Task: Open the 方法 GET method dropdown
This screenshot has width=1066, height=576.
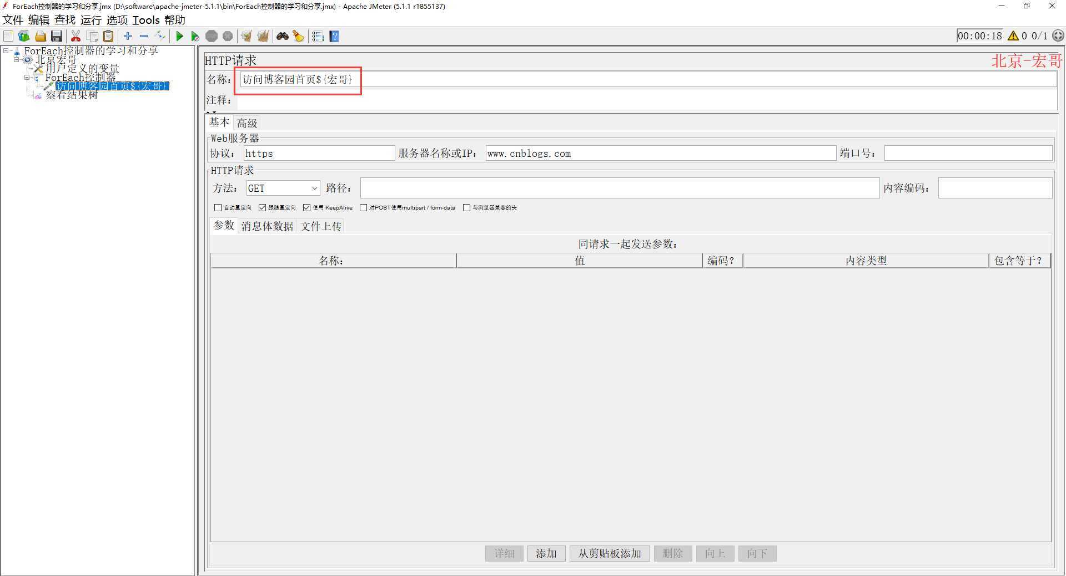Action: click(x=283, y=188)
